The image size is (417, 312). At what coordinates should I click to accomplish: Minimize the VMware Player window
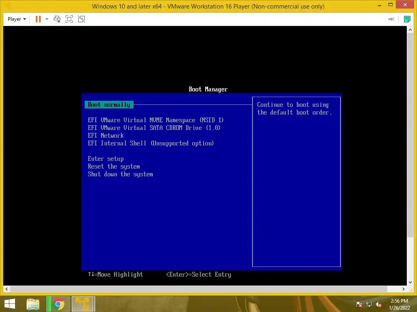[x=380, y=5]
